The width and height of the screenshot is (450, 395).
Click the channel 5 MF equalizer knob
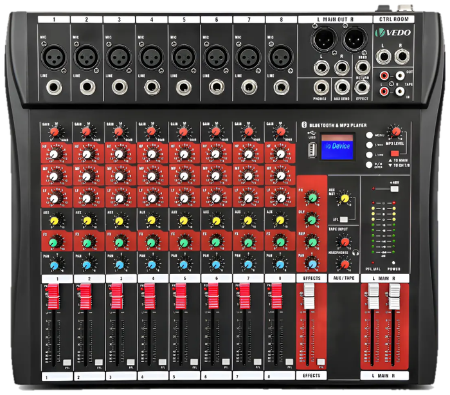coord(184,176)
